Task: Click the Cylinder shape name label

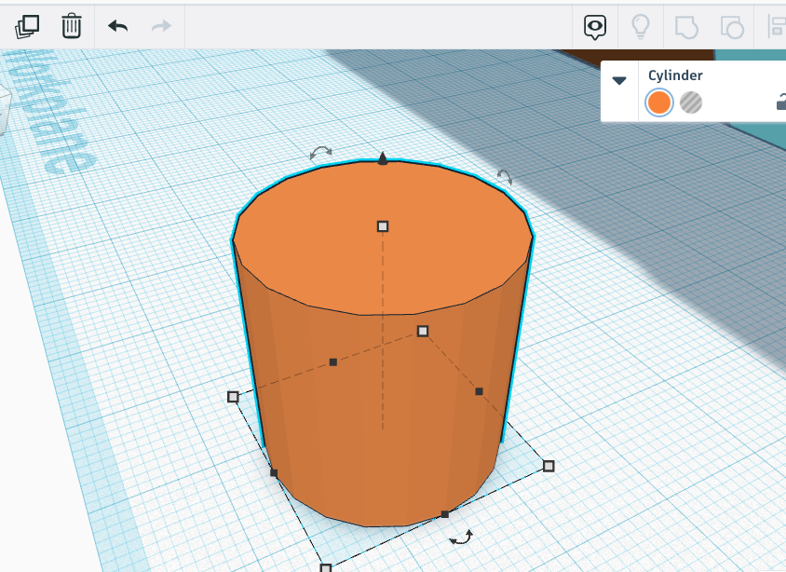Action: (x=675, y=75)
